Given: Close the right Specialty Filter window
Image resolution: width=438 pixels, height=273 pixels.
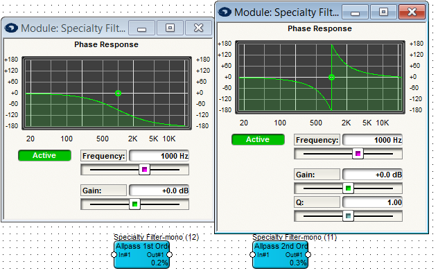Looking at the screenshot, I should coord(412,12).
